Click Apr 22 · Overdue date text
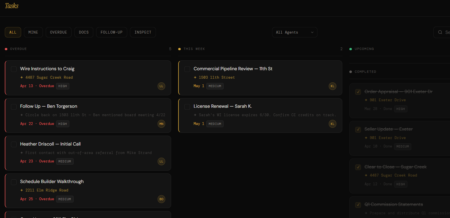This screenshot has width=450, height=218. [x=37, y=124]
